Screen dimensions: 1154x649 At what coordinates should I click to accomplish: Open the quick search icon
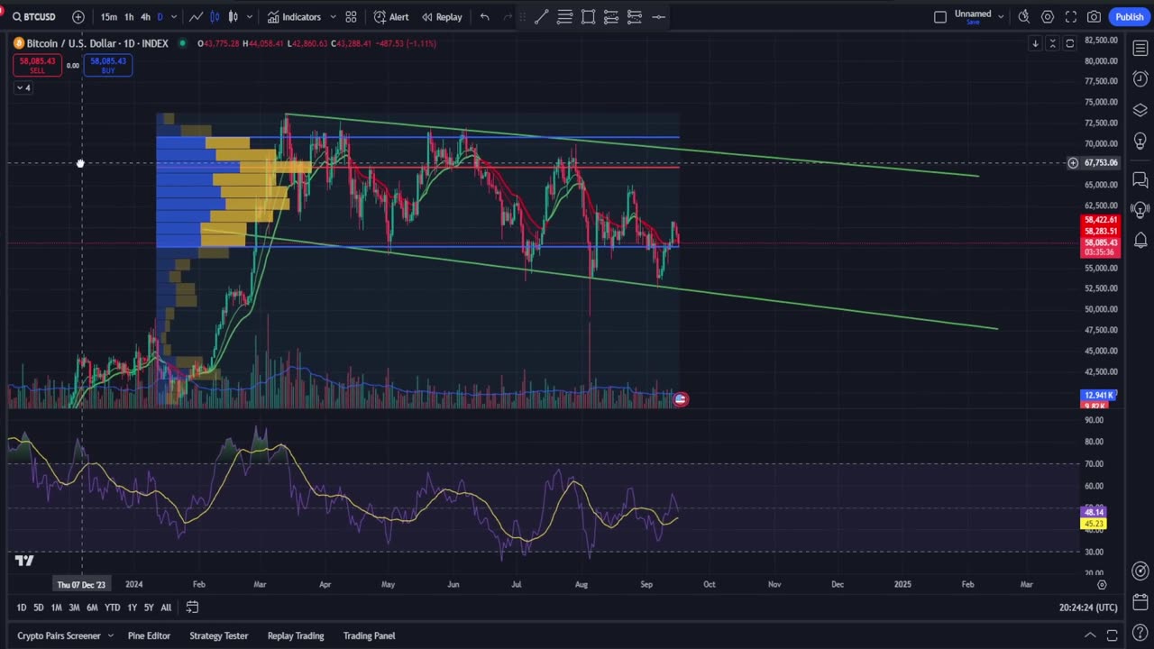pyautogui.click(x=1024, y=17)
